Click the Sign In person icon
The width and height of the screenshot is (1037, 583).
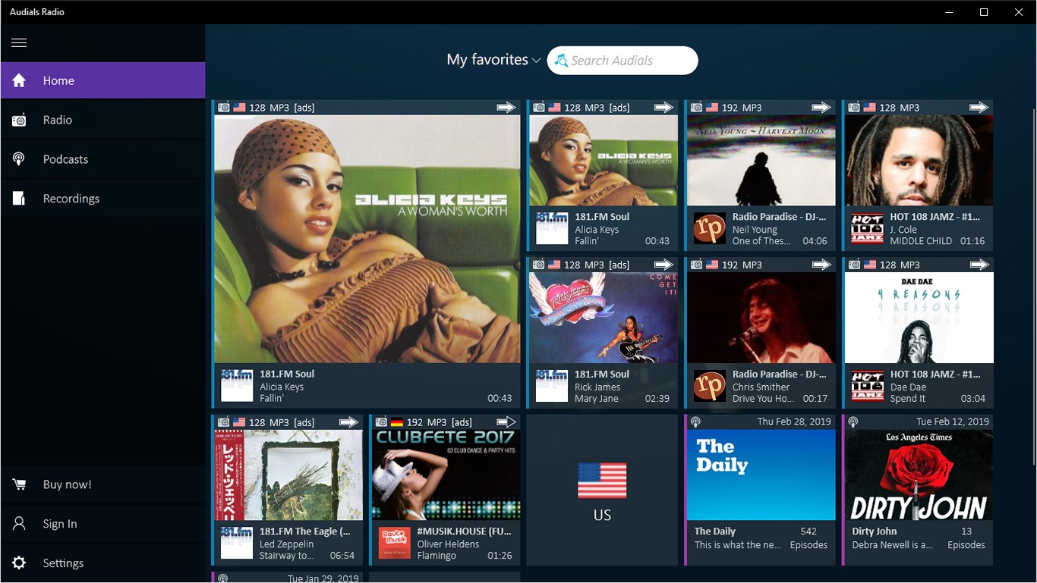(x=19, y=524)
